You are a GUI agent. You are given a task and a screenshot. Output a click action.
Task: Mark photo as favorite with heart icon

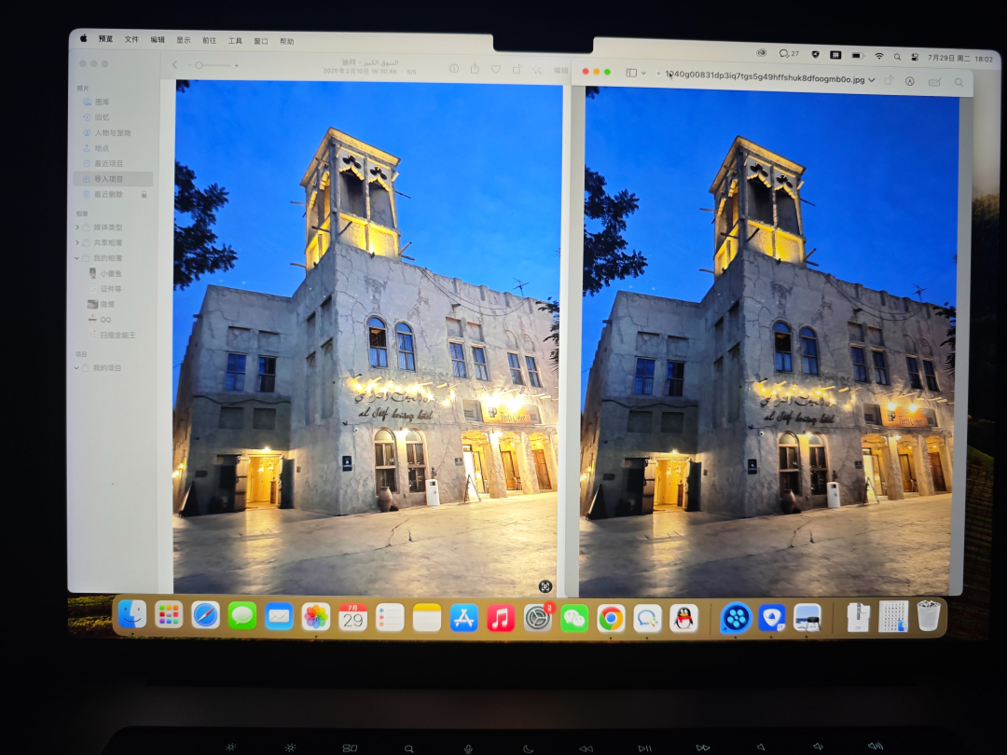click(x=495, y=69)
